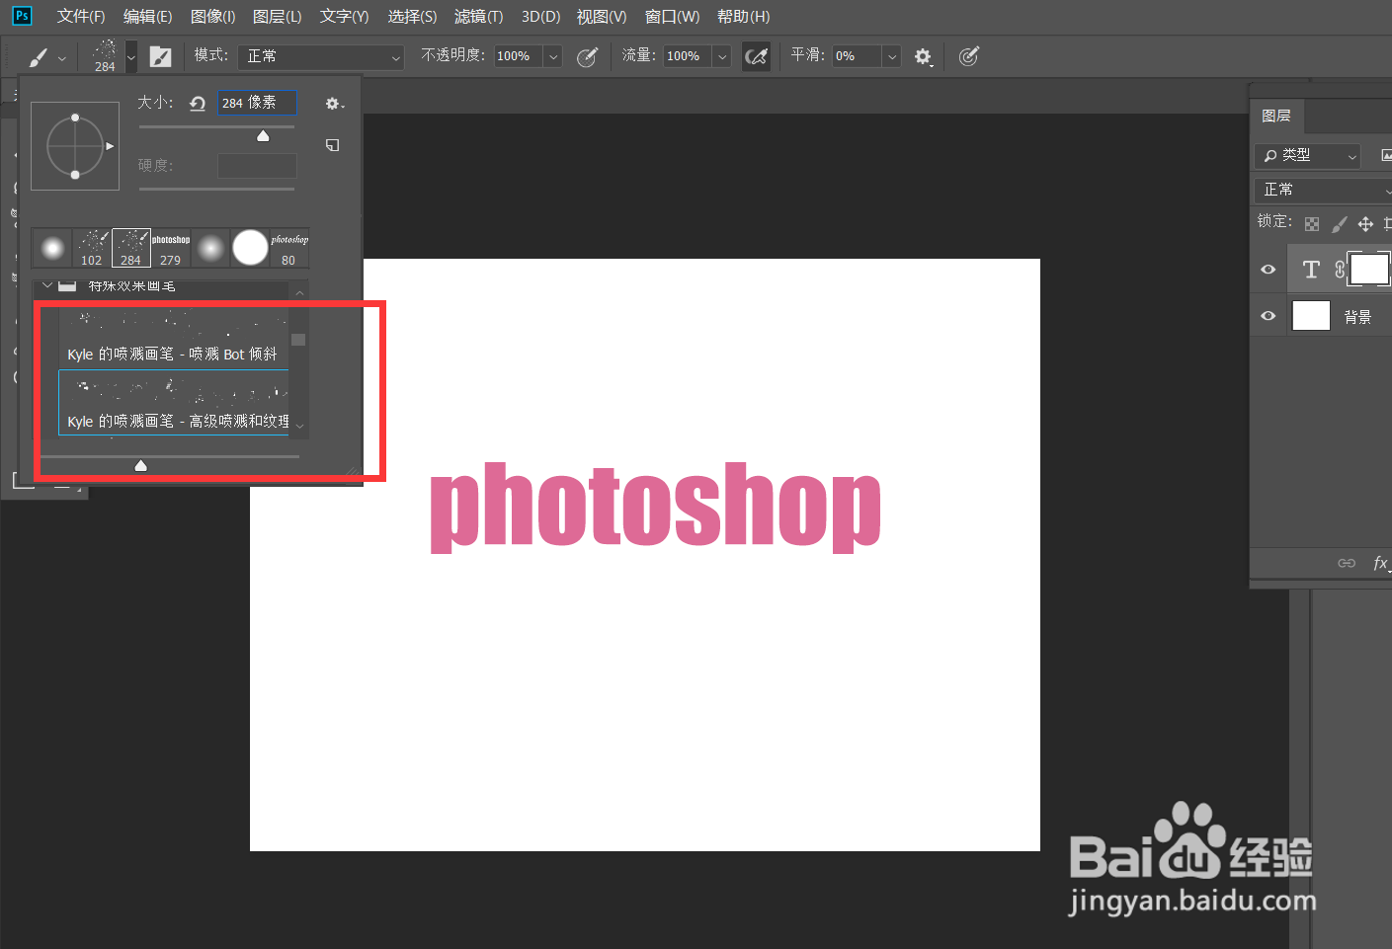
Task: Click the brush thumbnail size slider handle
Action: [140, 465]
